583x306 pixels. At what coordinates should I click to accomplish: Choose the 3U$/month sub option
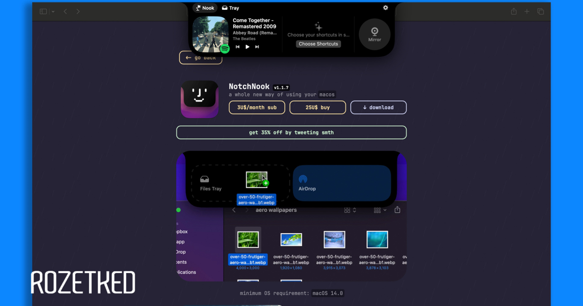coord(257,107)
